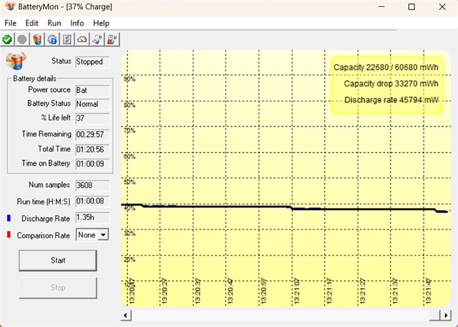Click the Status field showing Stopped
The height and width of the screenshot is (327, 458).
[x=92, y=62]
